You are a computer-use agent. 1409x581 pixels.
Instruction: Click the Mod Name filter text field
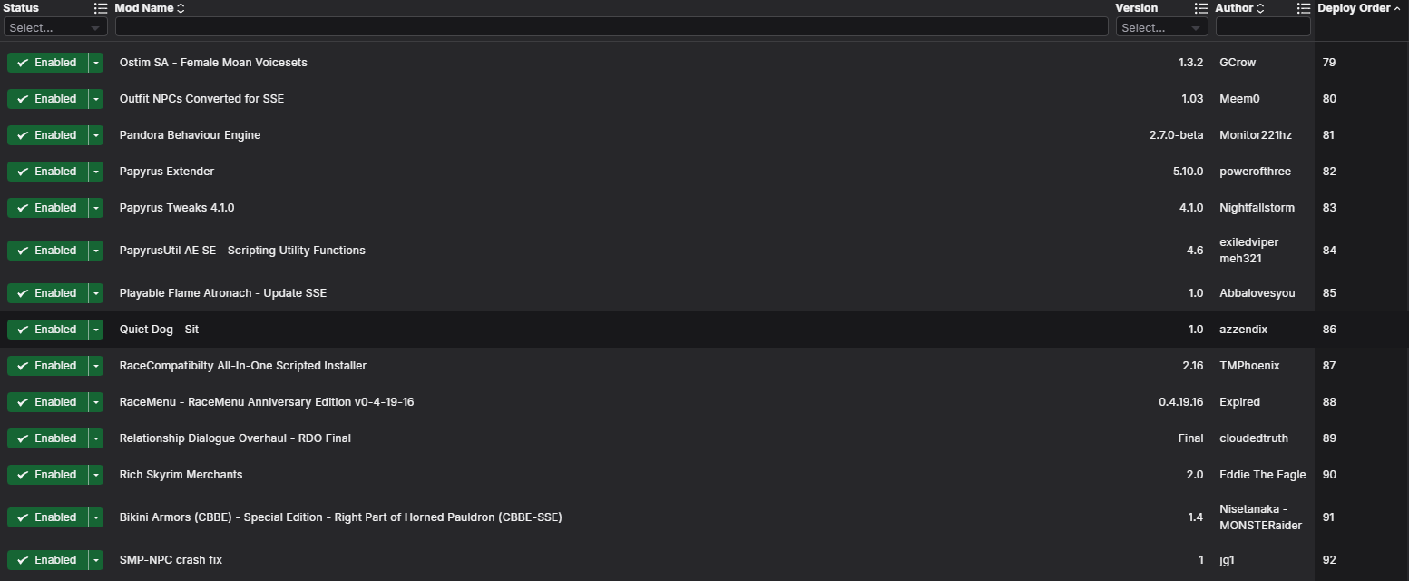(x=612, y=27)
